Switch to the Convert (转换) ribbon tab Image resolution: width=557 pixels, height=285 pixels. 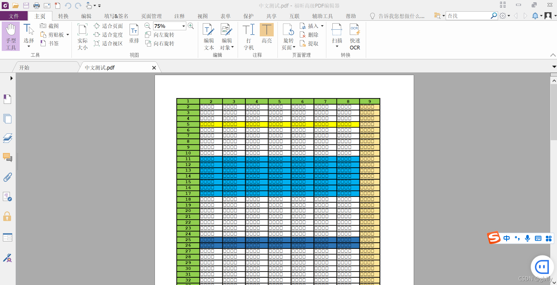click(63, 16)
